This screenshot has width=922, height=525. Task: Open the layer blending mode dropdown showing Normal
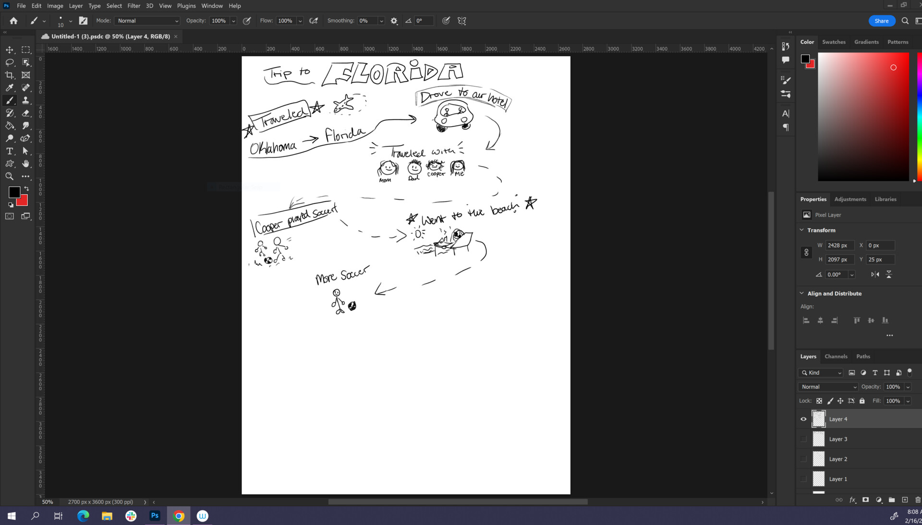(827, 387)
